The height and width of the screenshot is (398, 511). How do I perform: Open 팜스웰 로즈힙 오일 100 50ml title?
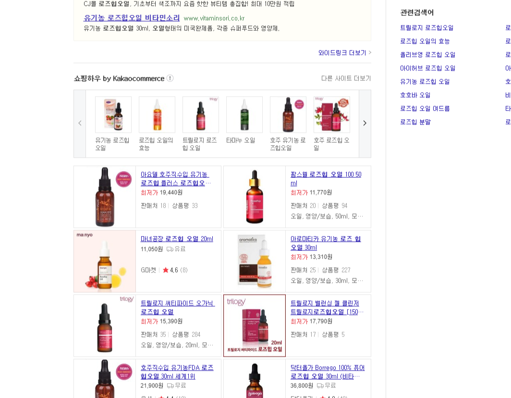(326, 179)
